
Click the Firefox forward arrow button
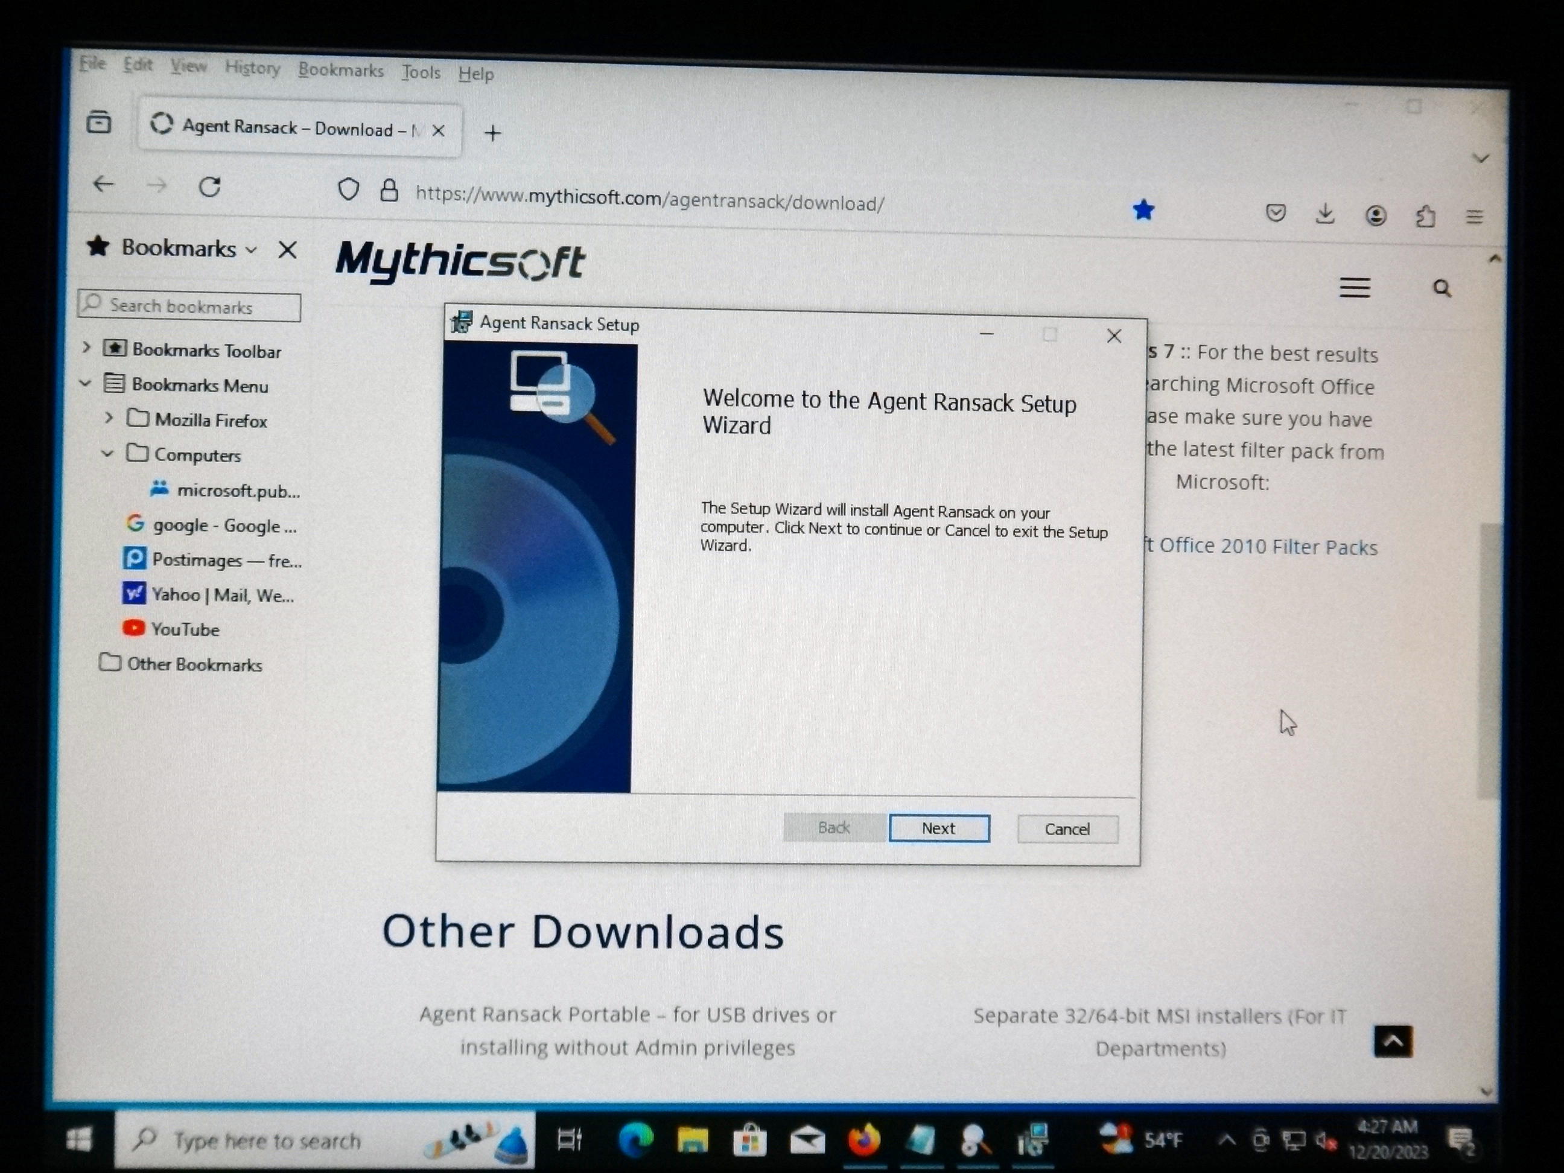[156, 186]
